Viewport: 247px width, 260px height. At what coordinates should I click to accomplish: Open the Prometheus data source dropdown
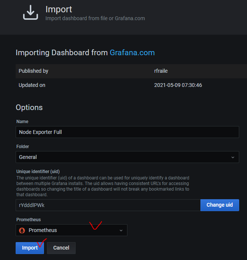(72, 230)
